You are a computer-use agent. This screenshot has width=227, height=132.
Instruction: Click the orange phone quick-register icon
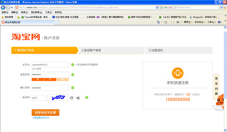pos(178,73)
